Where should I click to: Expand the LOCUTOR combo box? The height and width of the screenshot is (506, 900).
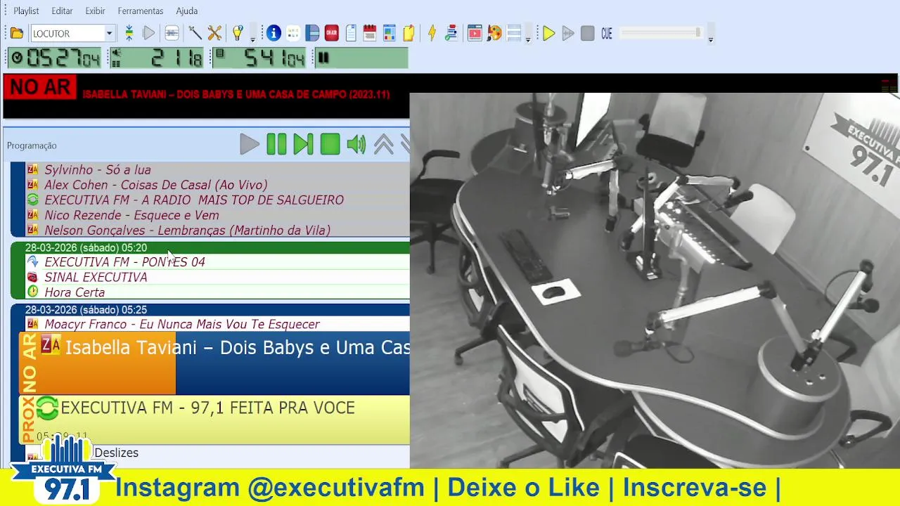coord(109,33)
